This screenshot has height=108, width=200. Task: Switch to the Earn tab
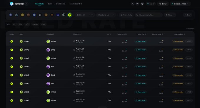click(50, 4)
